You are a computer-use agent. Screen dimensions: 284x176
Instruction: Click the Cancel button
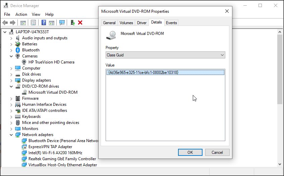217,152
